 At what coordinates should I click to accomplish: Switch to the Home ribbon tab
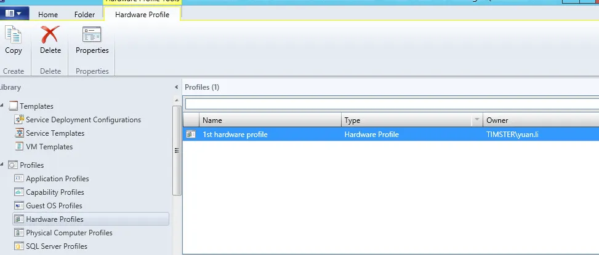[x=48, y=15]
